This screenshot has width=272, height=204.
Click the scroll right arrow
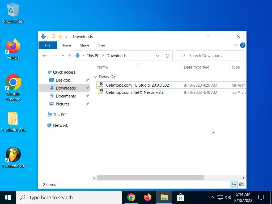click(243, 178)
